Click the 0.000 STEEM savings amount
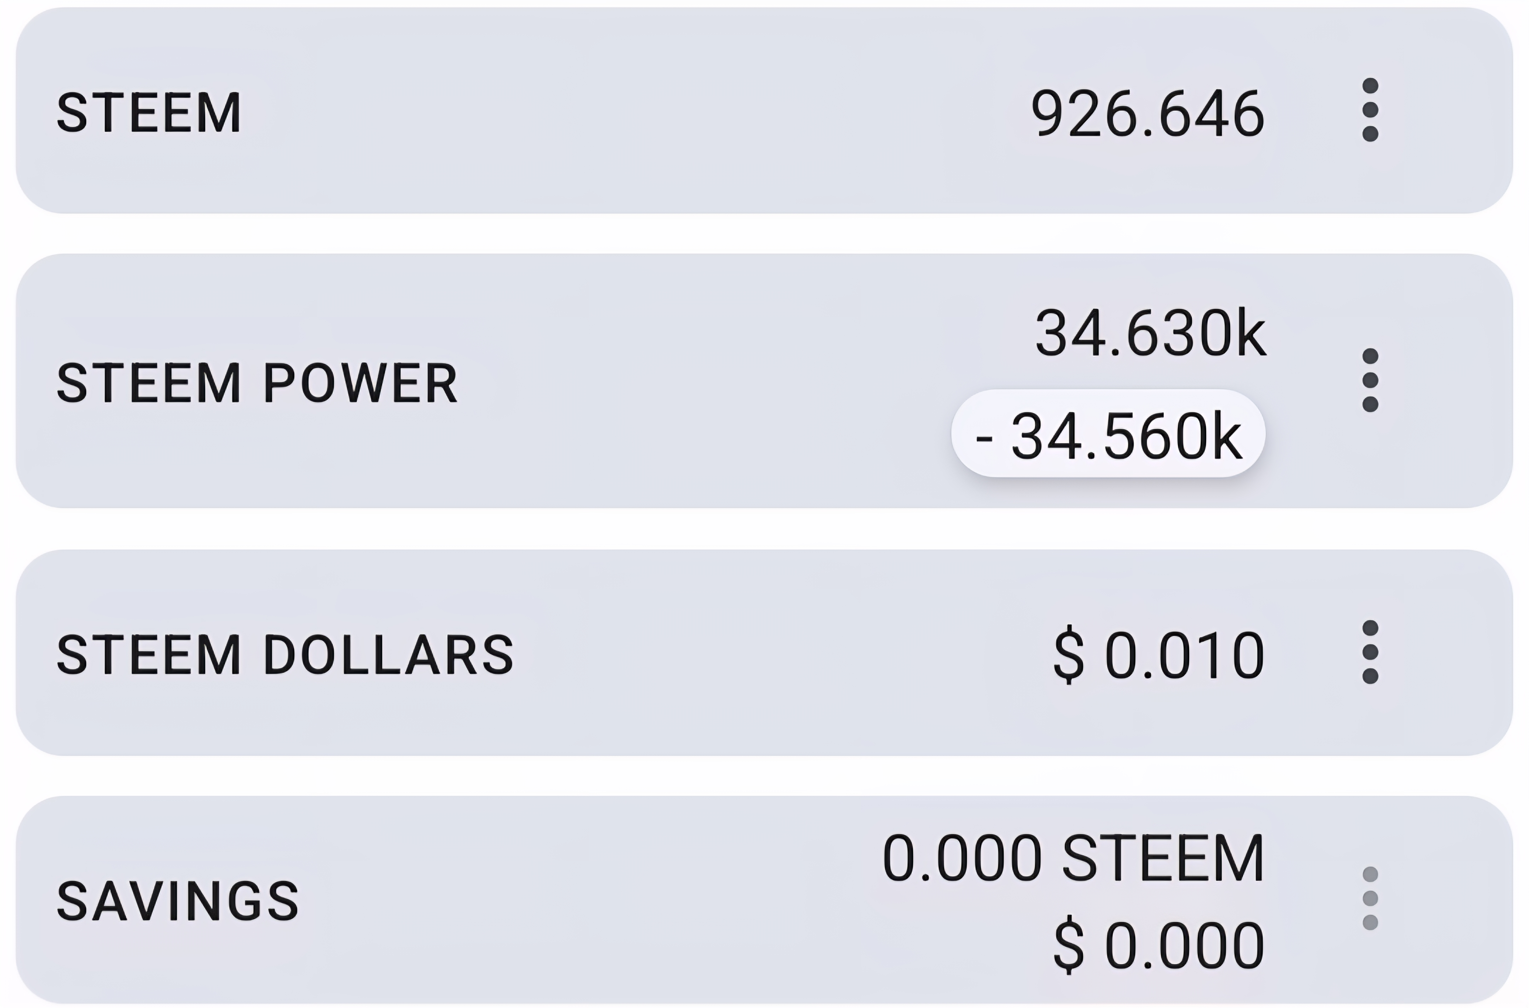The height and width of the screenshot is (1008, 1529). click(1073, 858)
